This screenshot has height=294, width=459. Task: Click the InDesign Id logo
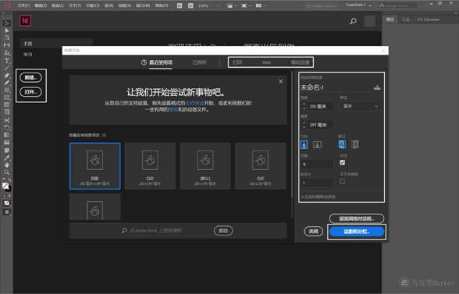[25, 21]
